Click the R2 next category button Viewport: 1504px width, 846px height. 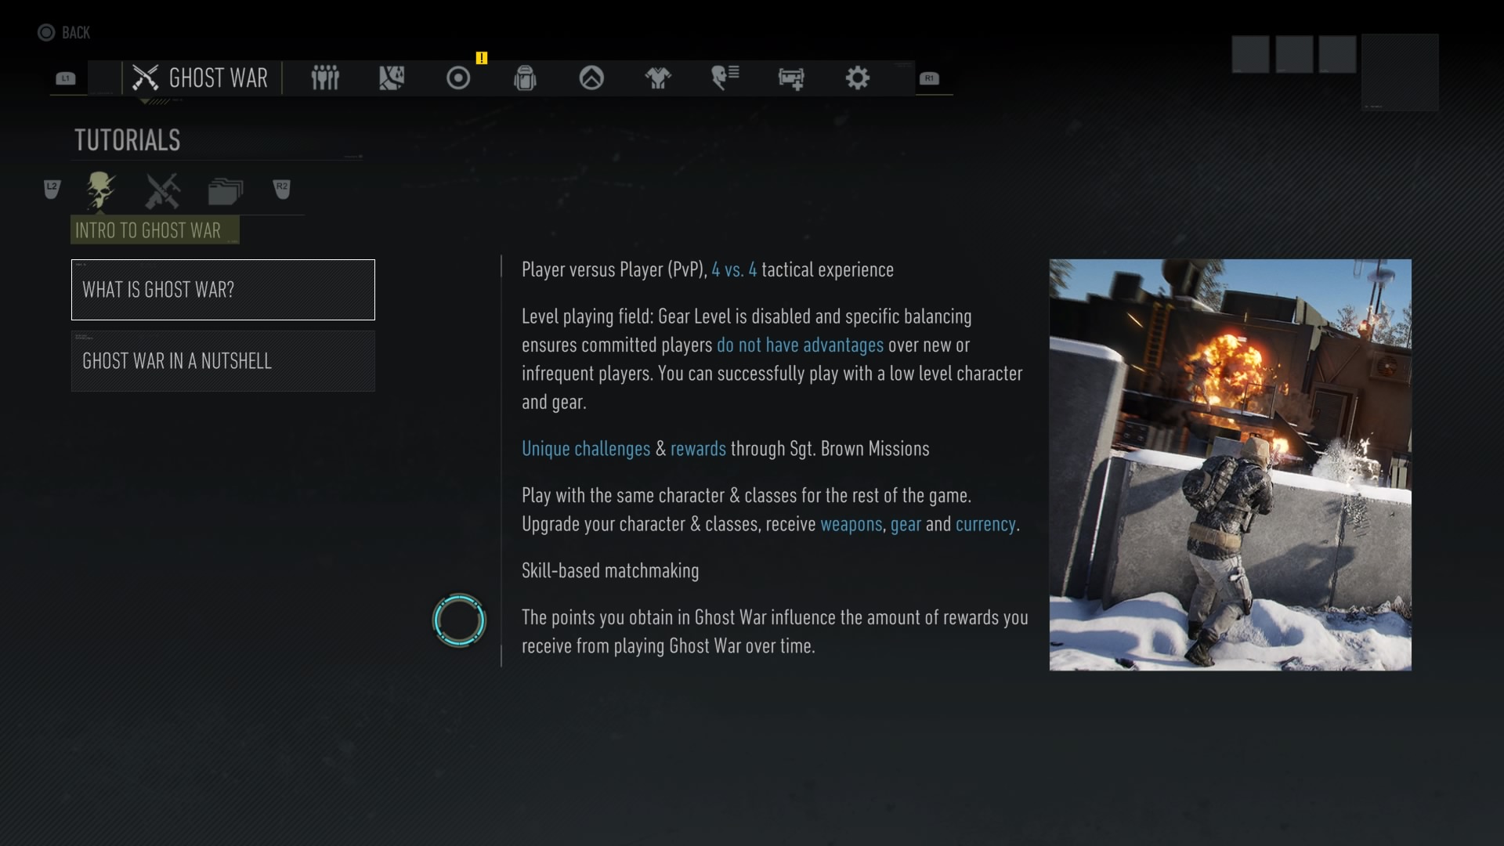click(x=282, y=189)
